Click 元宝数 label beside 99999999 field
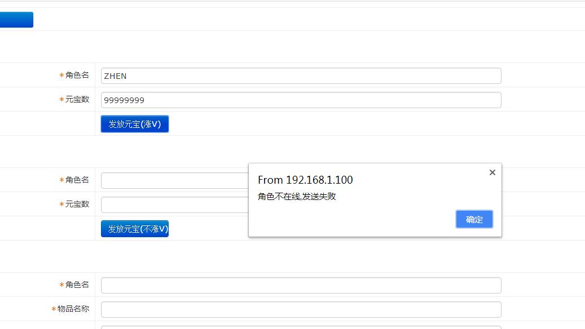Screen dimensions: 585x329 (77, 99)
